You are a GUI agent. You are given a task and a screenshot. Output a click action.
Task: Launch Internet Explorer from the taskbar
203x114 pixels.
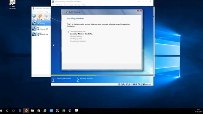pyautogui.click(x=45, y=111)
